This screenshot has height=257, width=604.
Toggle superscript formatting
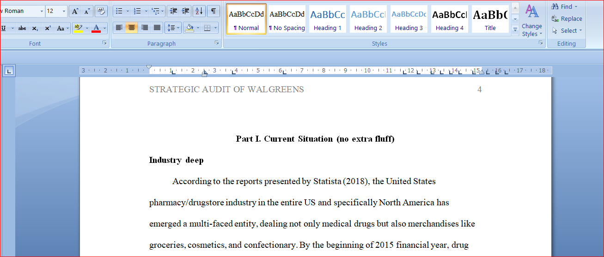coord(48,28)
